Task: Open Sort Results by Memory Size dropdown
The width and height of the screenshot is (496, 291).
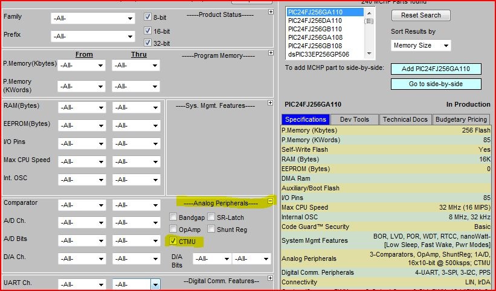Action: coord(420,45)
